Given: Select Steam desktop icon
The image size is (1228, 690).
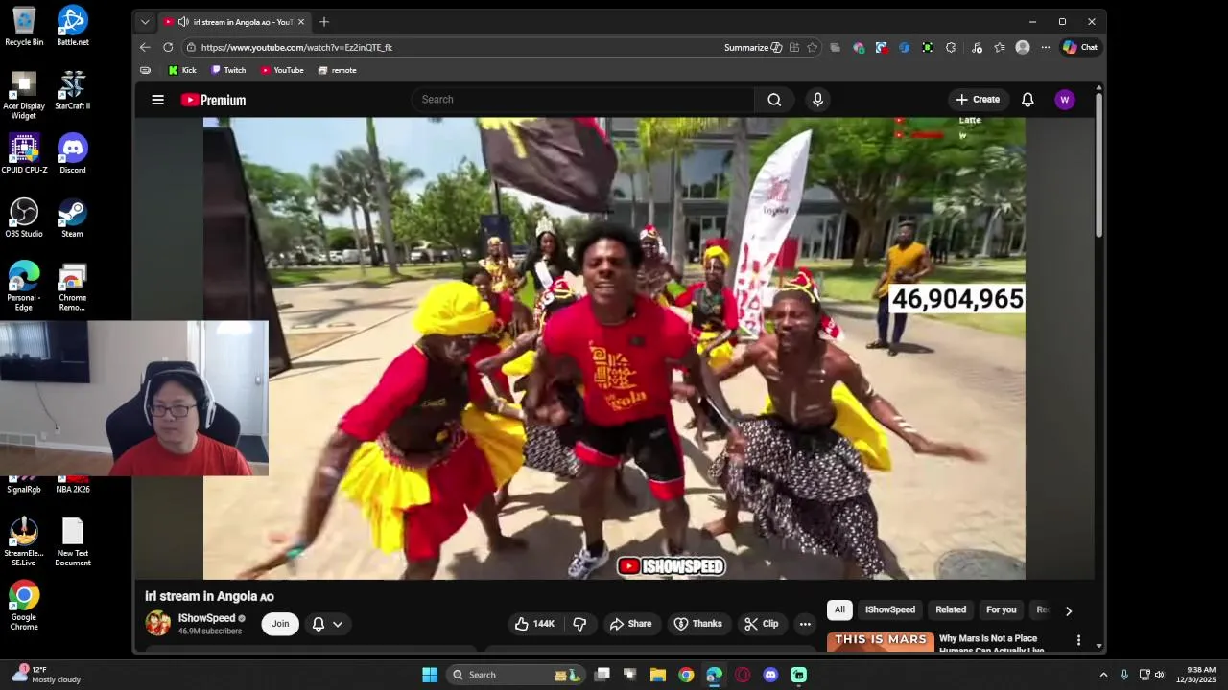Looking at the screenshot, I should click(x=72, y=218).
